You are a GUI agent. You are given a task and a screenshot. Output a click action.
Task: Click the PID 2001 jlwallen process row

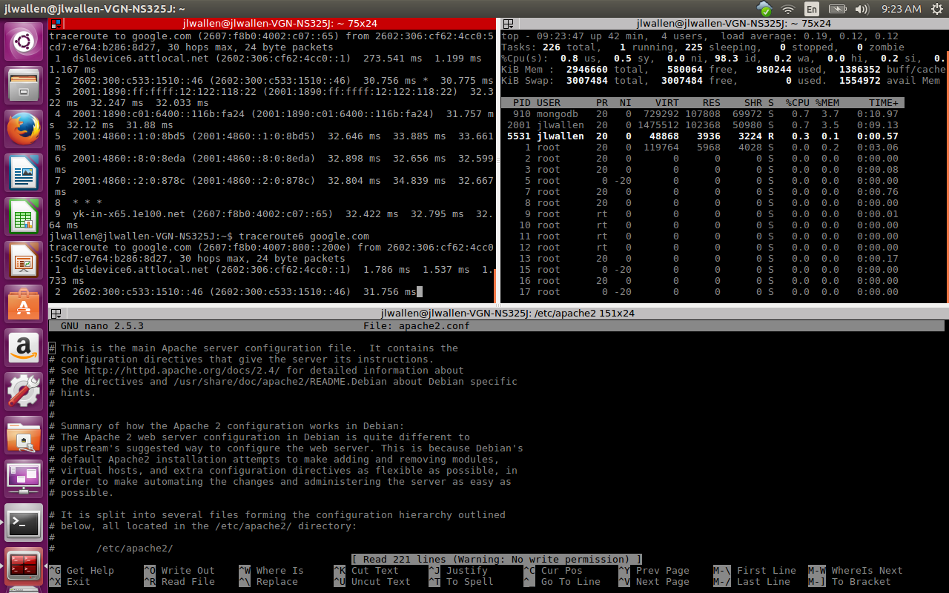point(701,125)
